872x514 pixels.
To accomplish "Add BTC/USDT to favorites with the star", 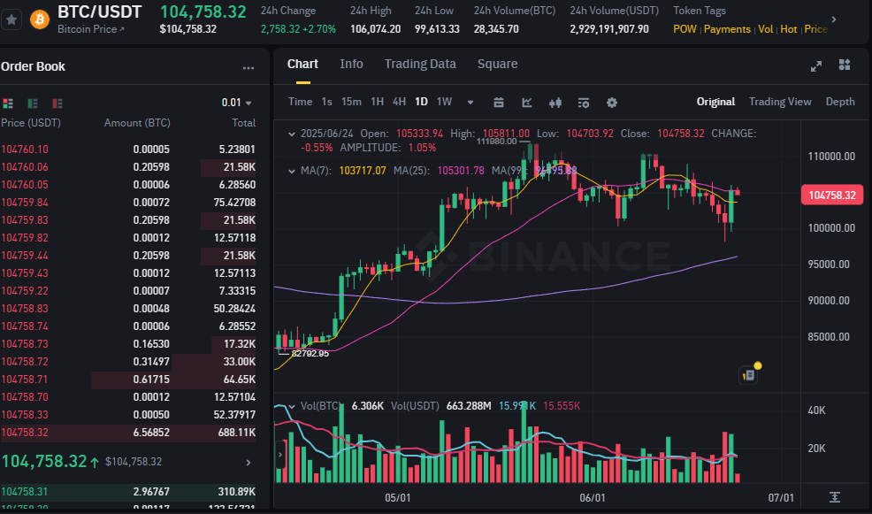I will coord(11,20).
